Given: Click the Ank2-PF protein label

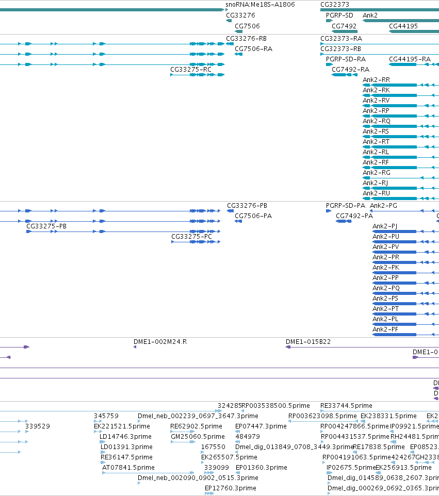Looking at the screenshot, I should (385, 329).
